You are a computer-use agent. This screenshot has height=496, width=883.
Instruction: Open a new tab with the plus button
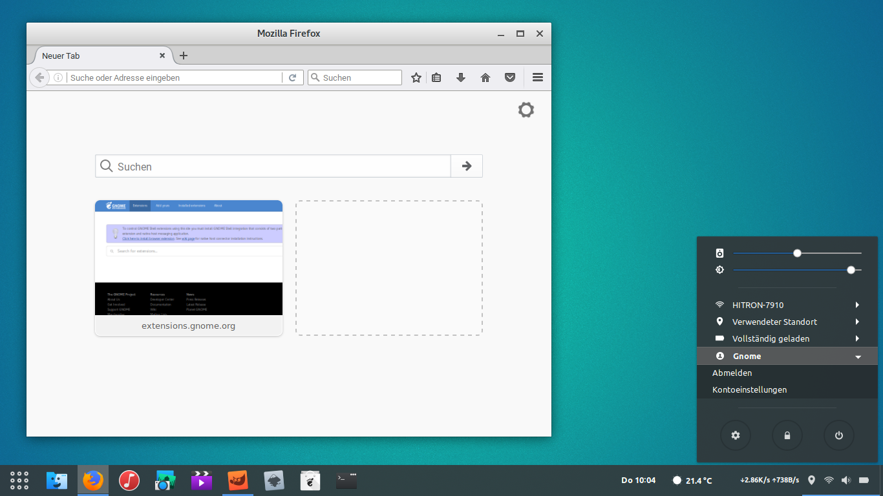[x=184, y=56]
